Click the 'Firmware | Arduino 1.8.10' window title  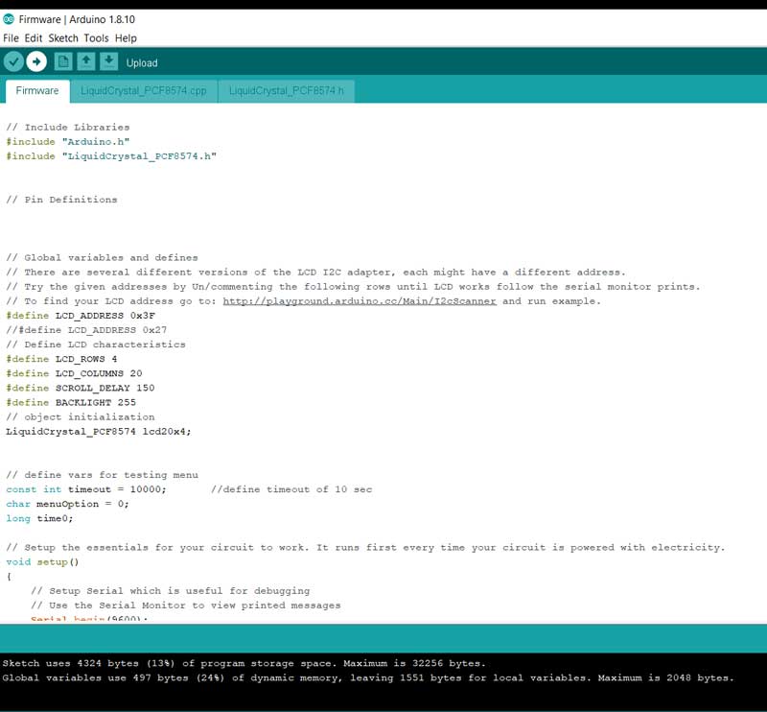pyautogui.click(x=77, y=19)
